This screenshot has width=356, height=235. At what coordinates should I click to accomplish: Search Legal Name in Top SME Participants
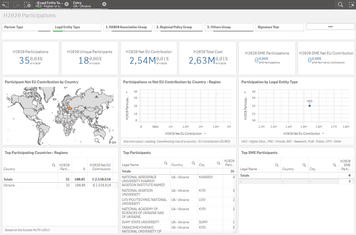[x=277, y=165]
